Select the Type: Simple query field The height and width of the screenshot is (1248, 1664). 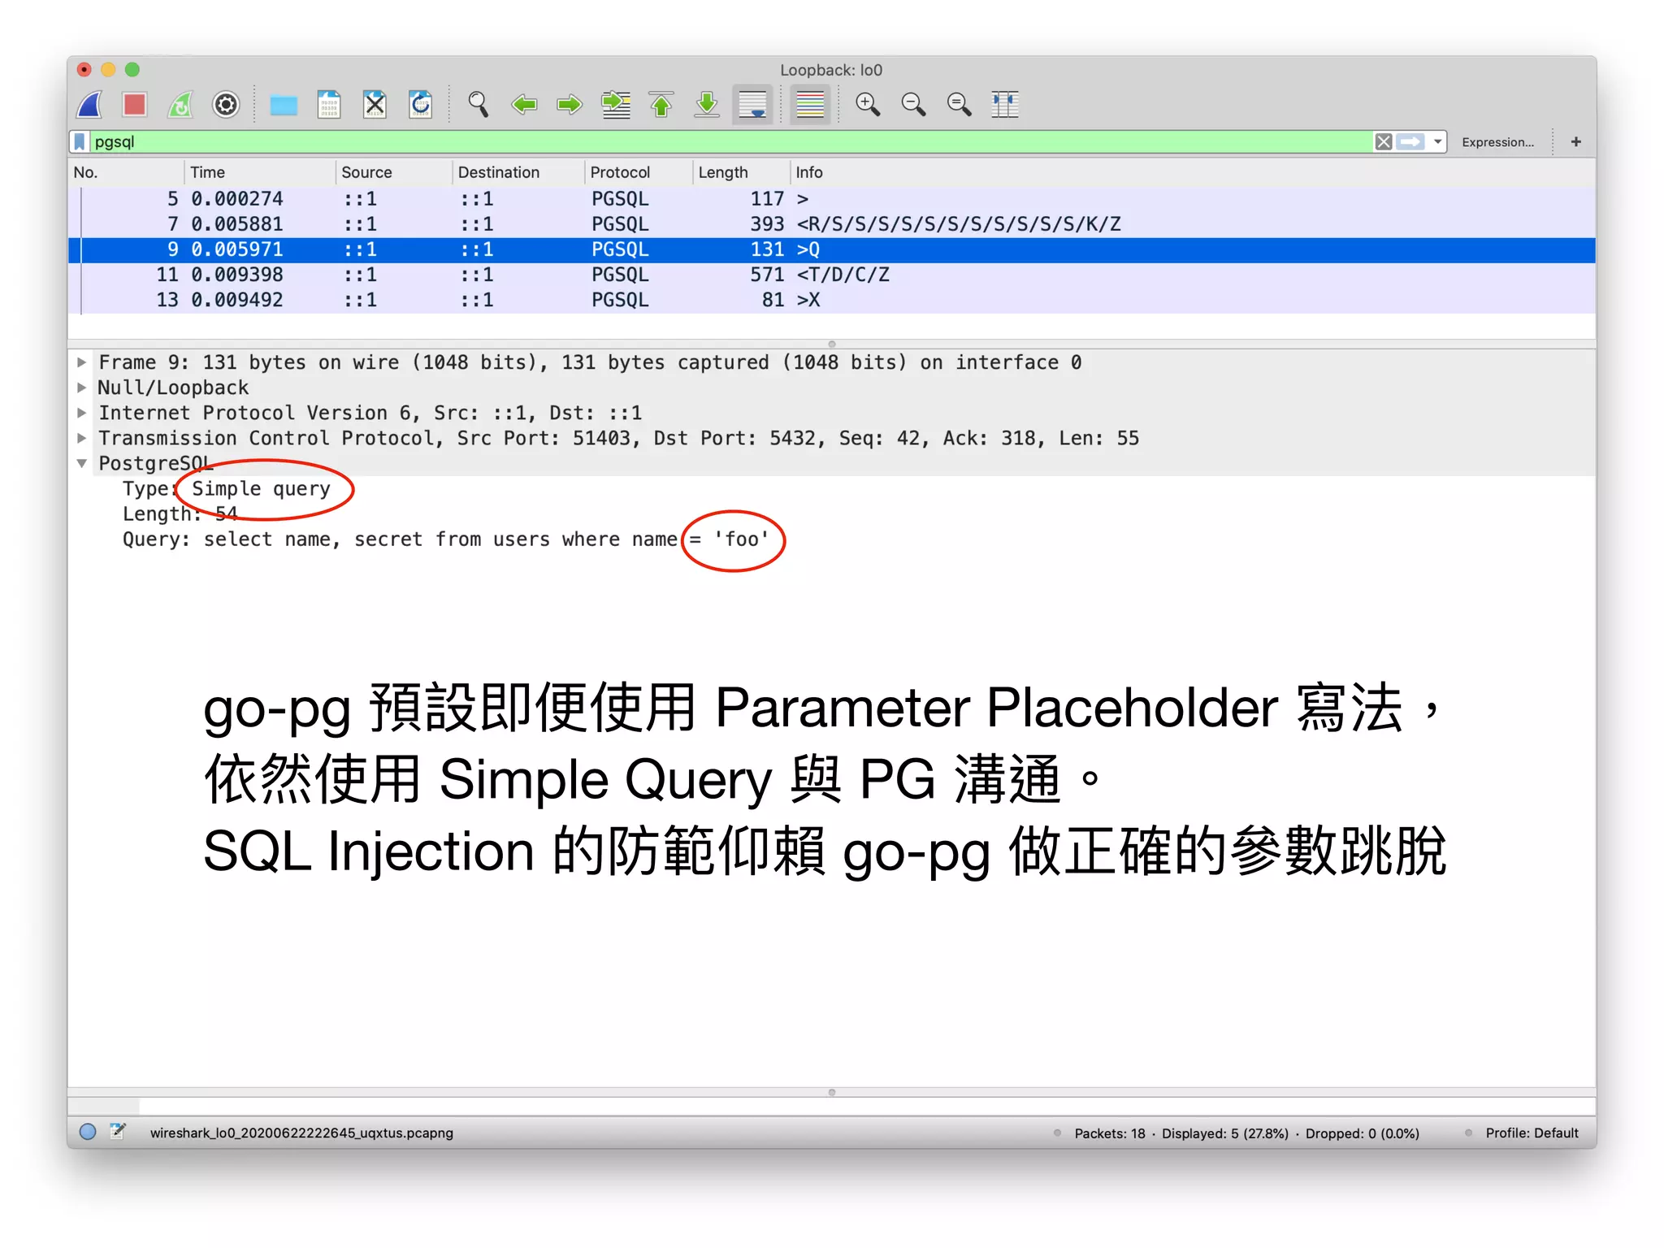pos(227,489)
